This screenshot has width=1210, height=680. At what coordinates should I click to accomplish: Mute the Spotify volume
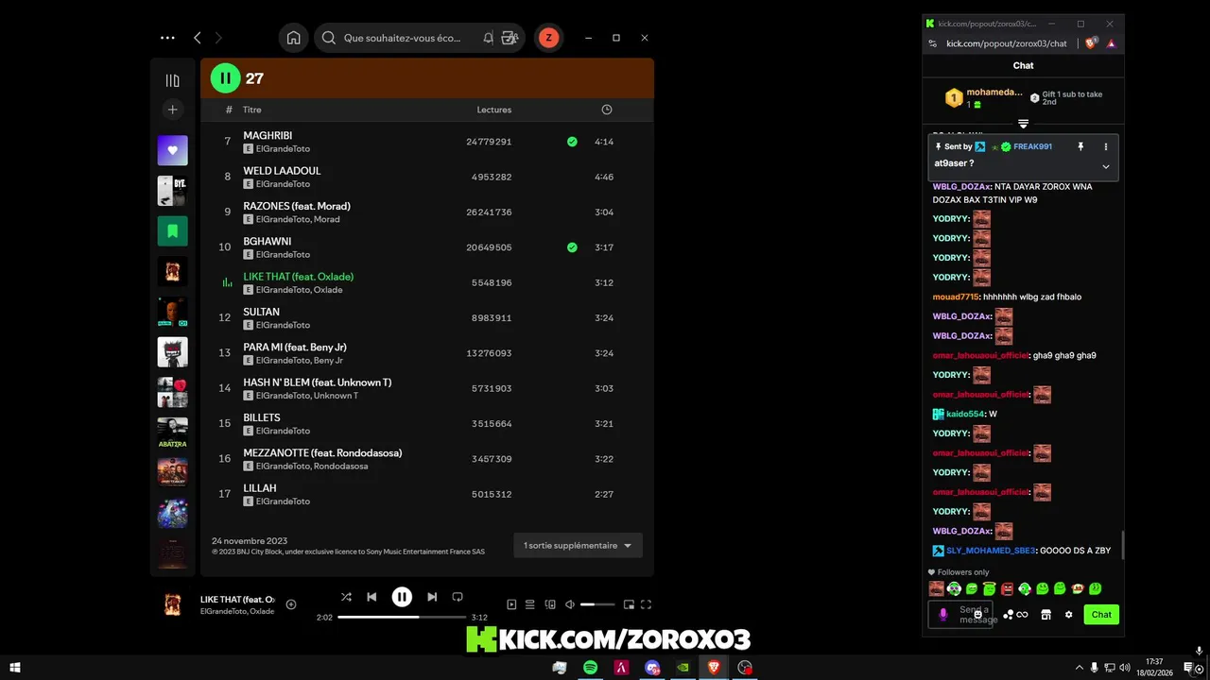point(570,604)
